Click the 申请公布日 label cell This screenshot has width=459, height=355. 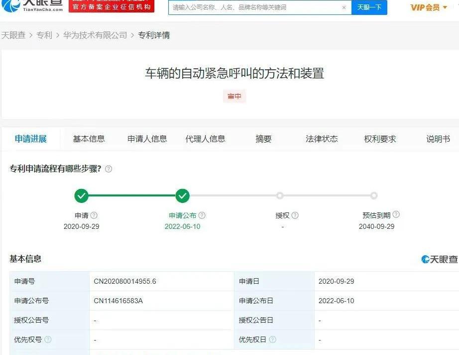pyautogui.click(x=274, y=301)
